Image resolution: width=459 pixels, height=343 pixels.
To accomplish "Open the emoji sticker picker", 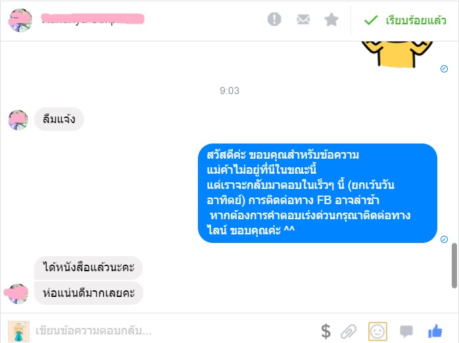I will 377,331.
